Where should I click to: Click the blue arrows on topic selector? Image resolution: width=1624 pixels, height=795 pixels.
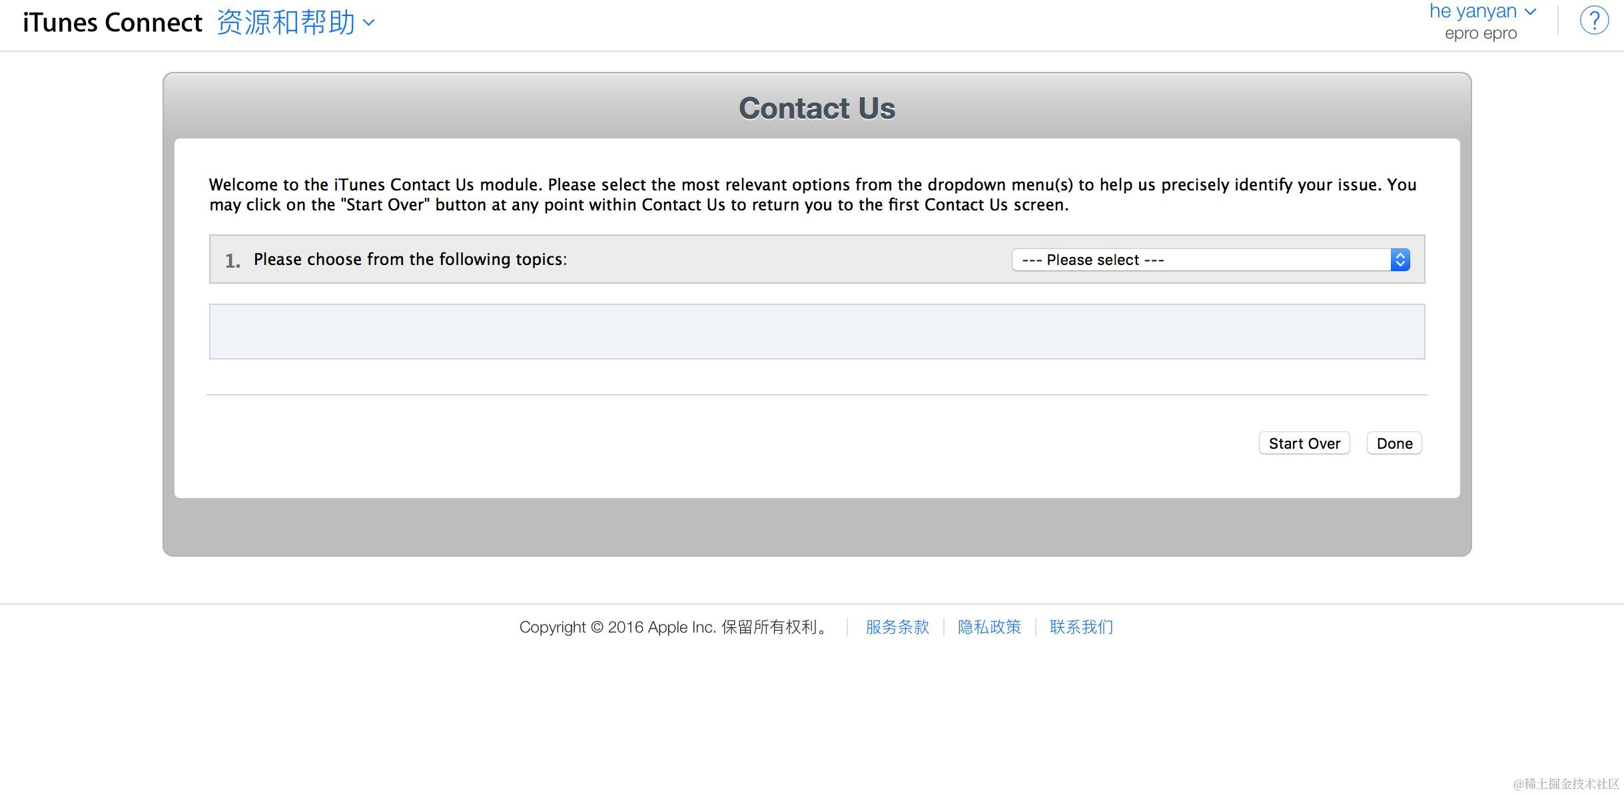[x=1400, y=260]
